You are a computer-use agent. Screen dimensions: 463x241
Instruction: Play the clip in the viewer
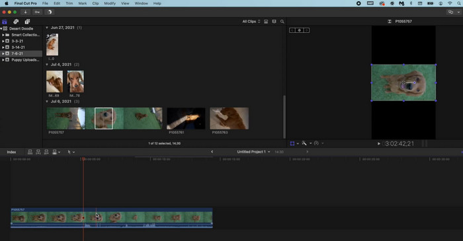click(379, 144)
